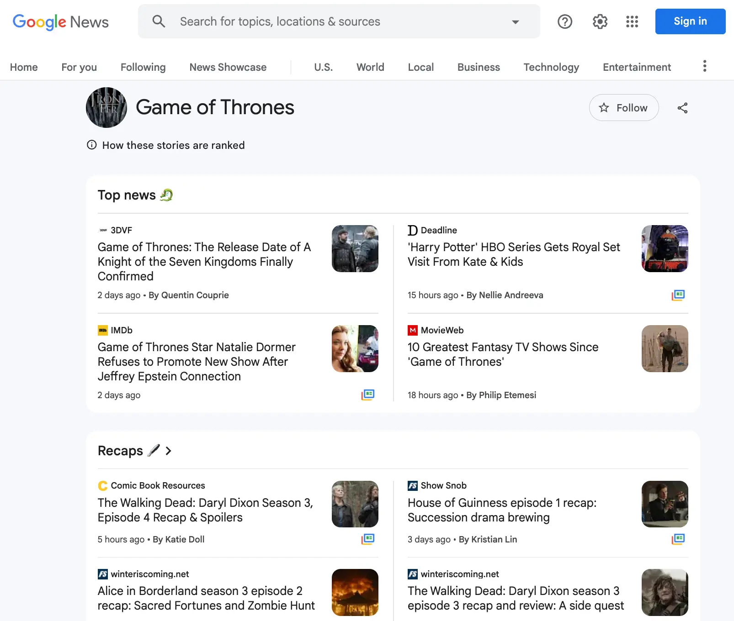Screen dimensions: 734x621
Task: Click byline By Philip Etemesi
Action: coord(501,395)
